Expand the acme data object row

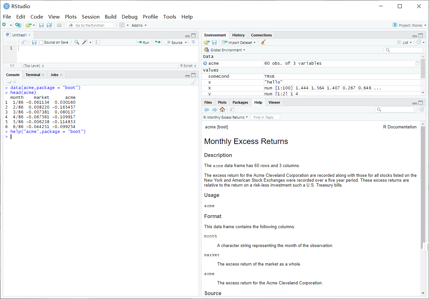(205, 63)
